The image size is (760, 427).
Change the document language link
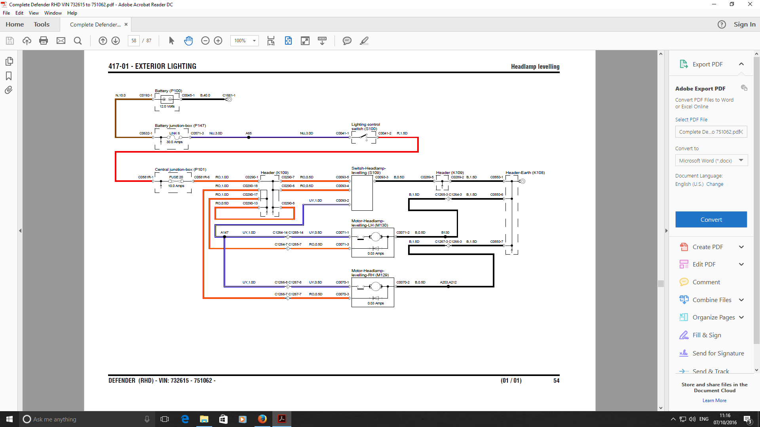[714, 184]
